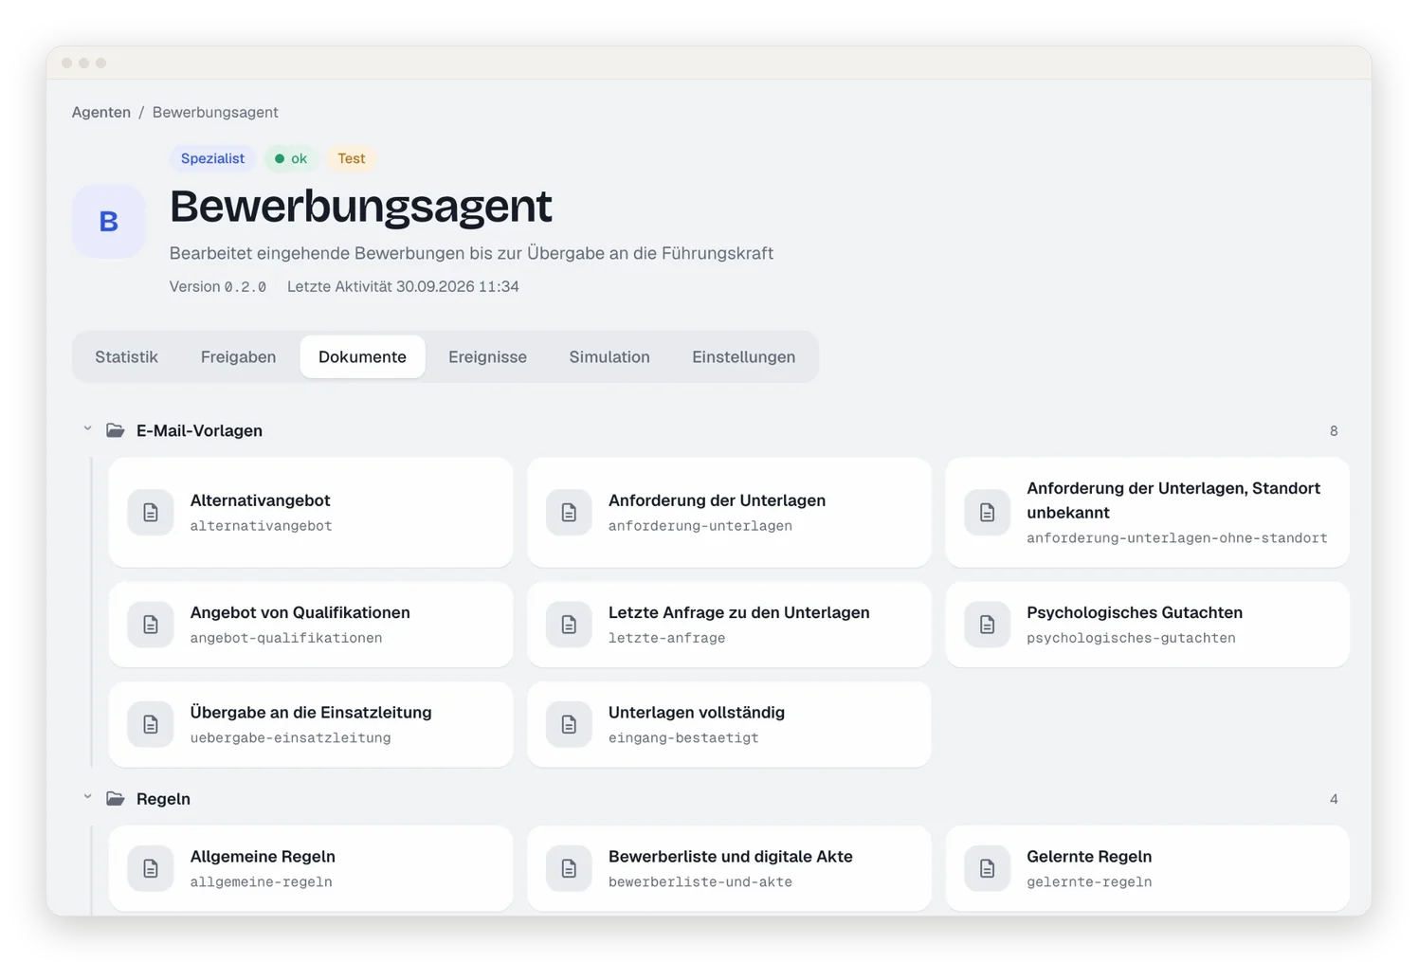Click the E-Mail-Vorlagen folder label
This screenshot has width=1418, height=962.
pos(199,430)
